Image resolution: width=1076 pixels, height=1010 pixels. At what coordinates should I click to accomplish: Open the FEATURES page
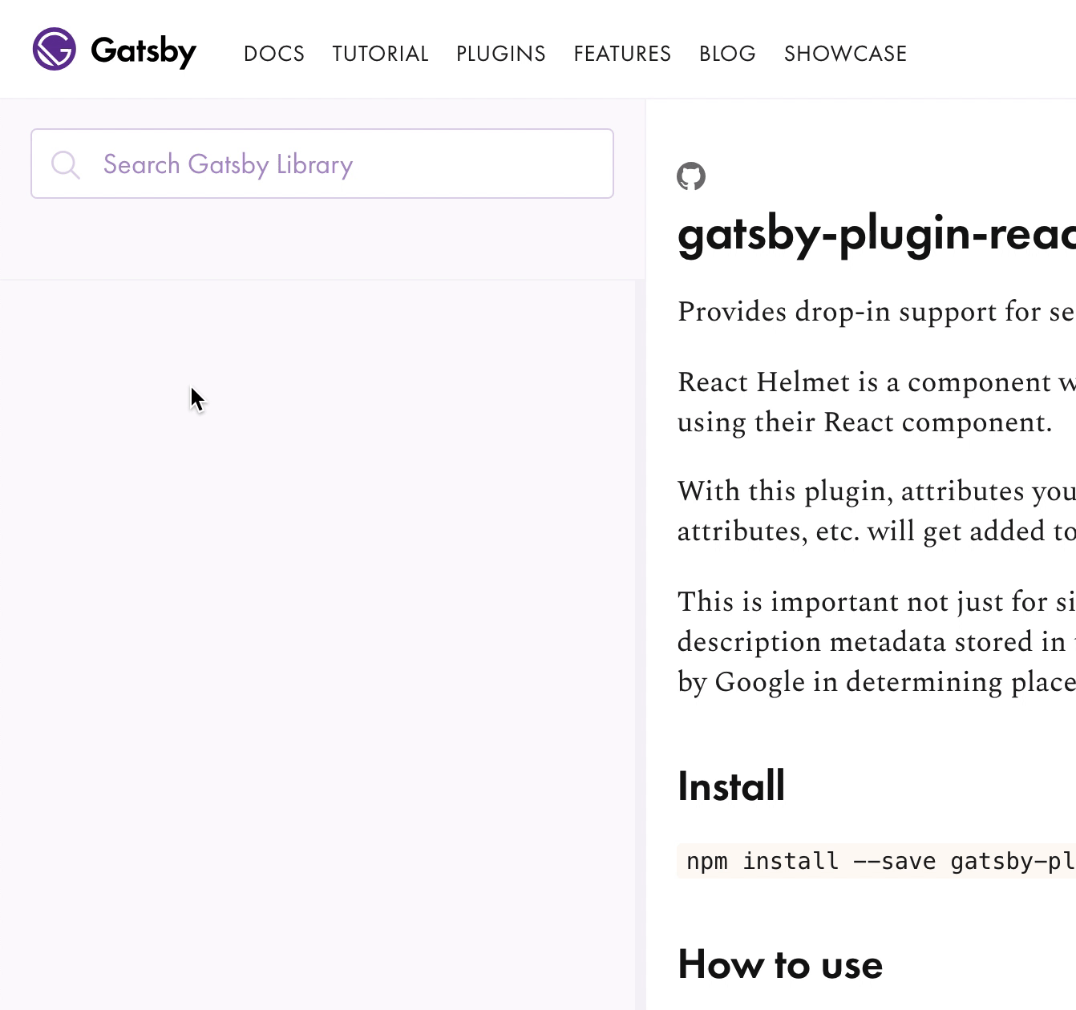point(621,53)
